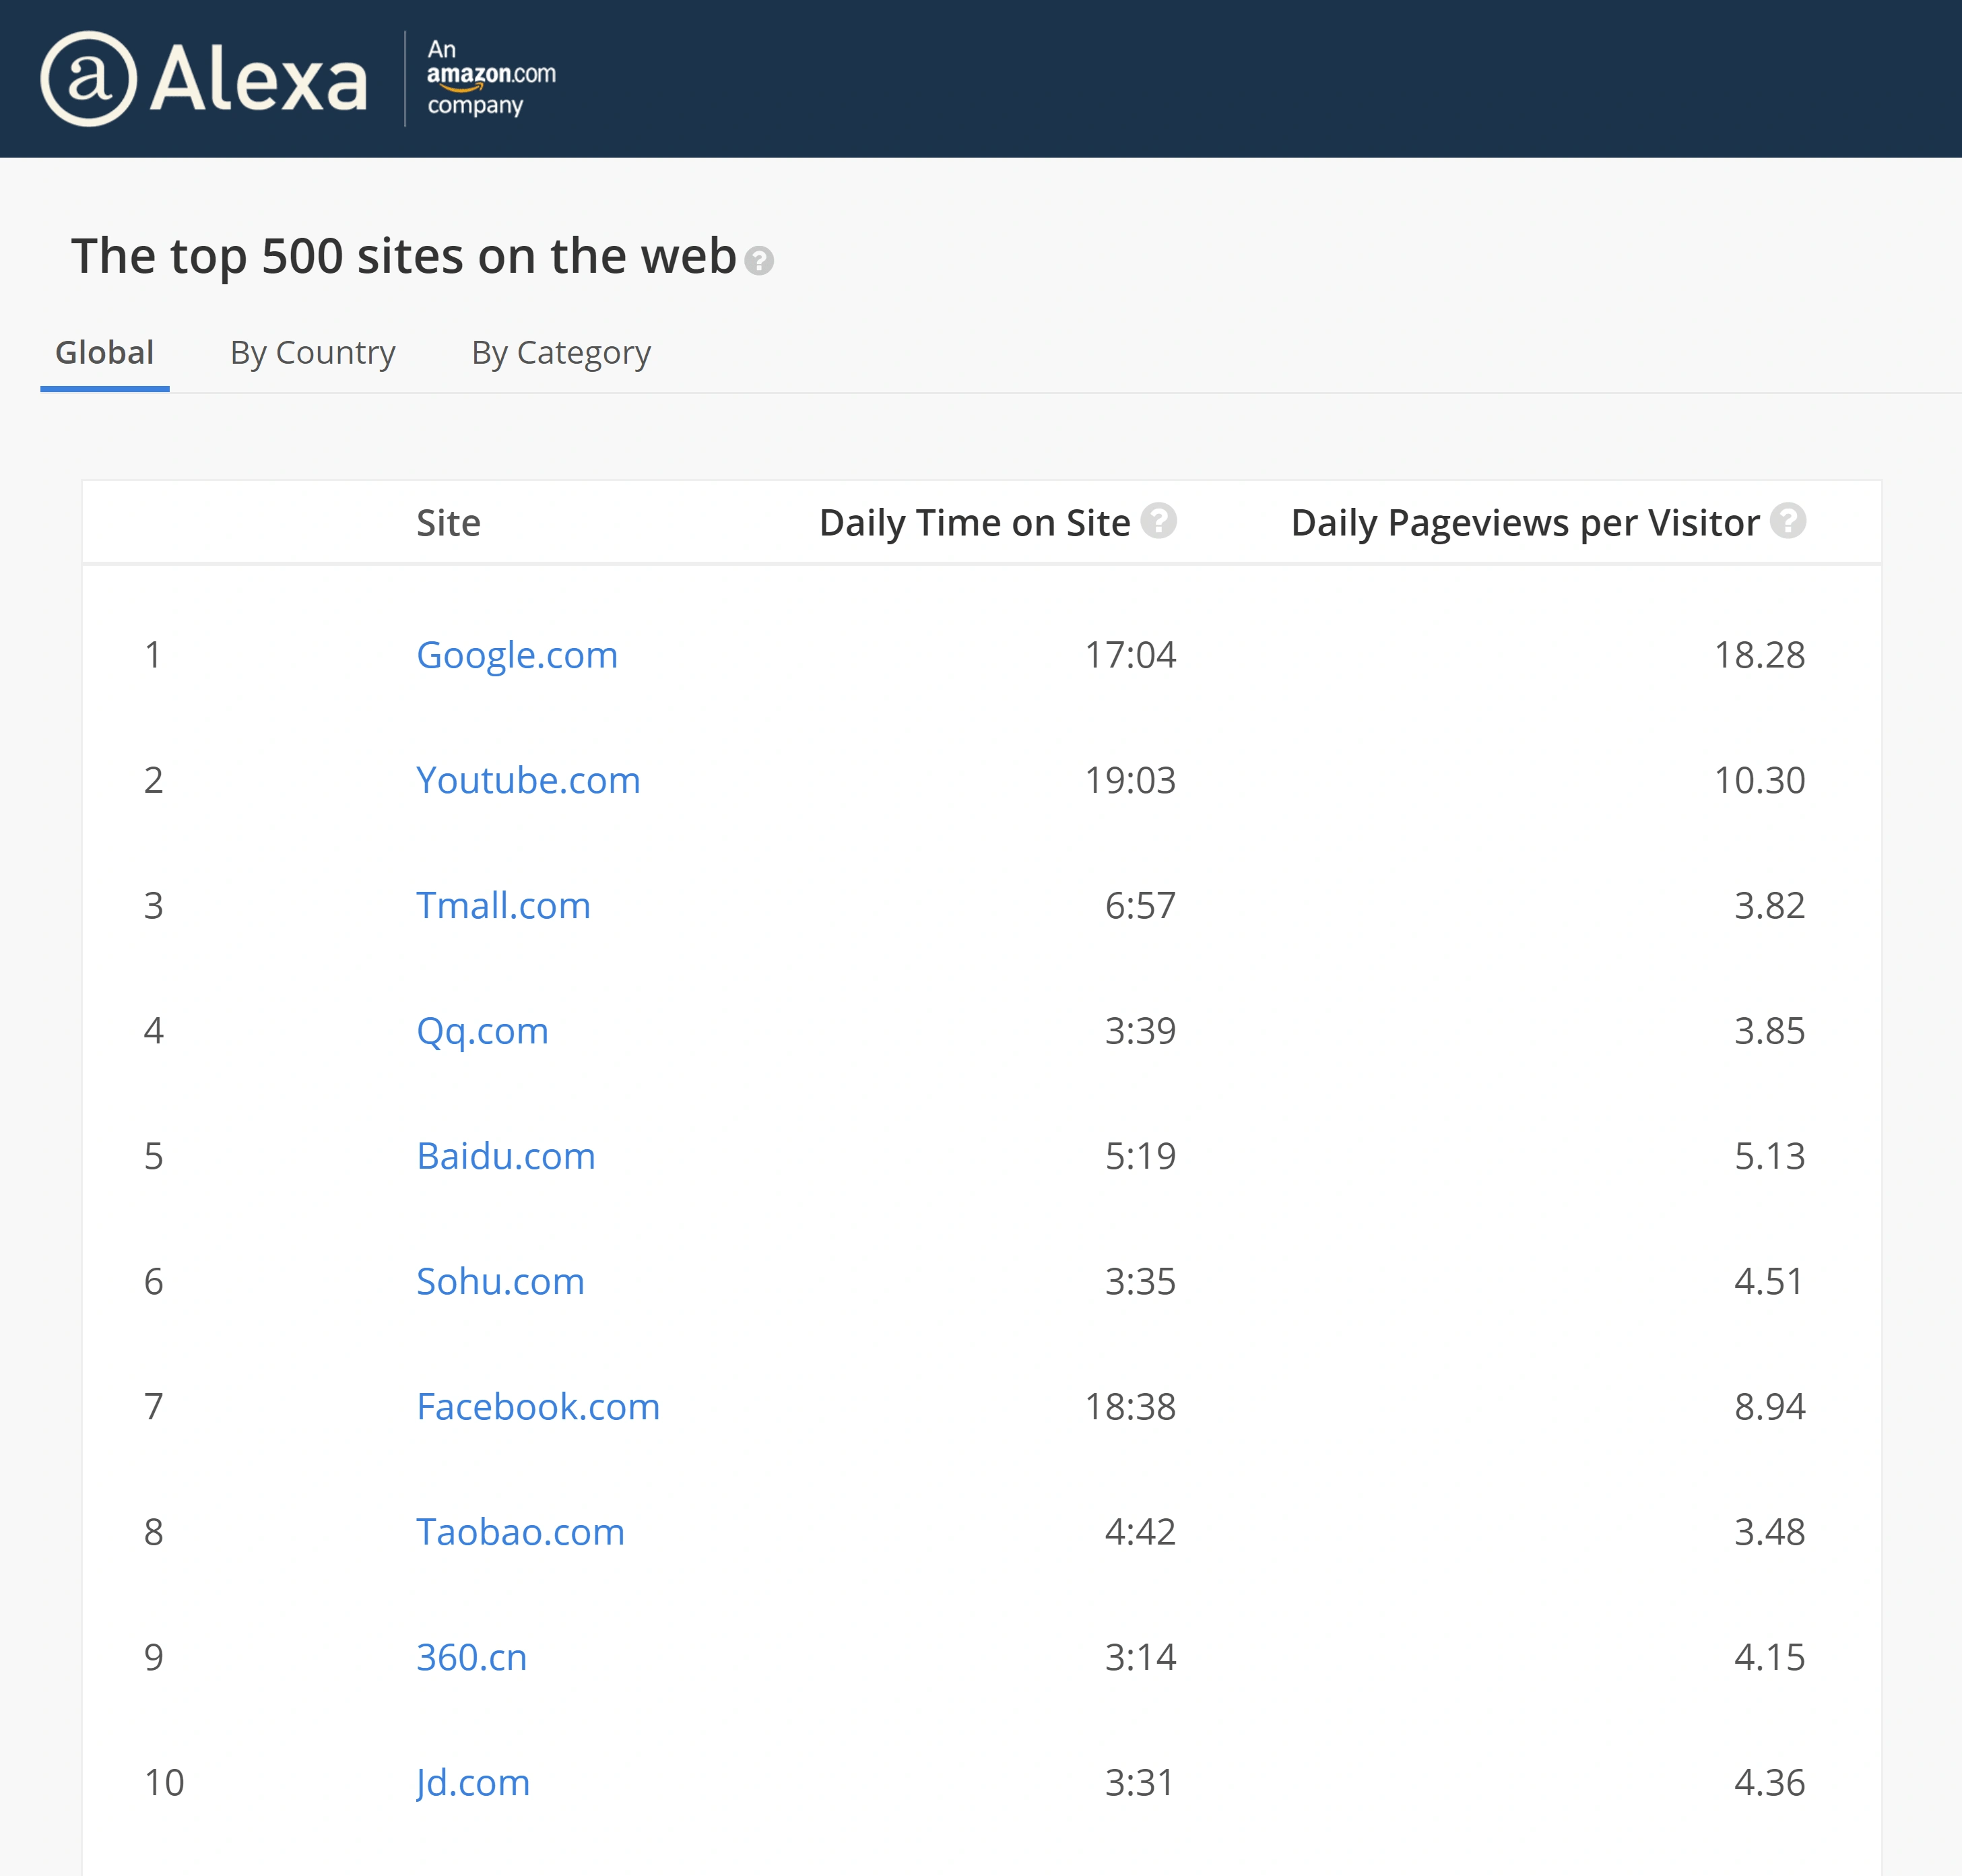Screen dimensions: 1962x1876
Task: Click Jd.com's time value 3:31
Action: [1140, 1783]
